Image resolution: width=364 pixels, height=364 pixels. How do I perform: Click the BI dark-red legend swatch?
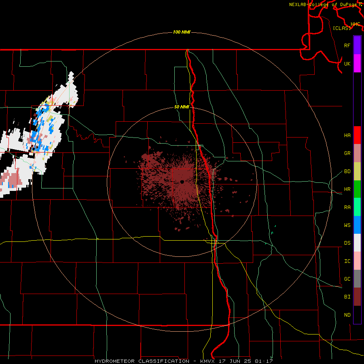pos(357,297)
